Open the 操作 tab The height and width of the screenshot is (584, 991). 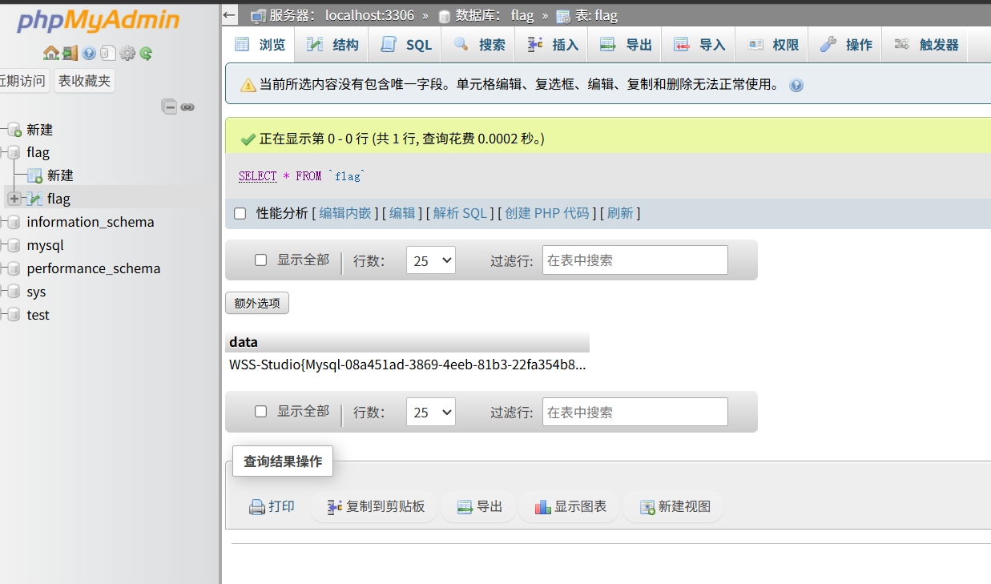click(846, 45)
